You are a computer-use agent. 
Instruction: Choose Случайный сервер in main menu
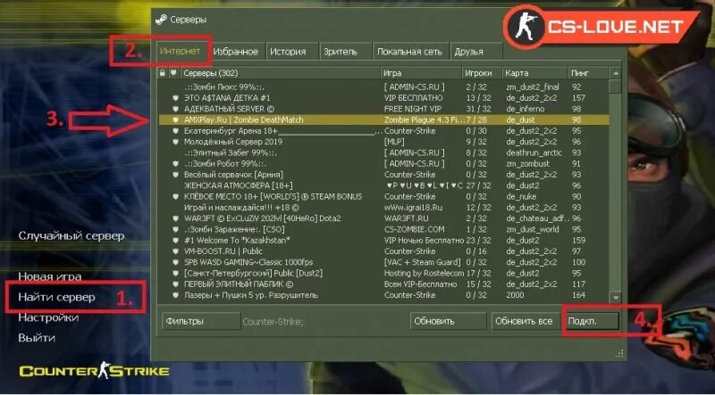tap(71, 236)
